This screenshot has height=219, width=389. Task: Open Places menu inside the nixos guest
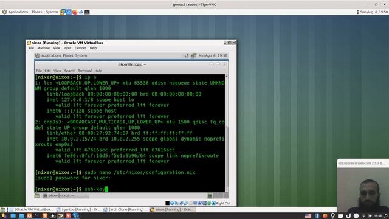(67, 55)
